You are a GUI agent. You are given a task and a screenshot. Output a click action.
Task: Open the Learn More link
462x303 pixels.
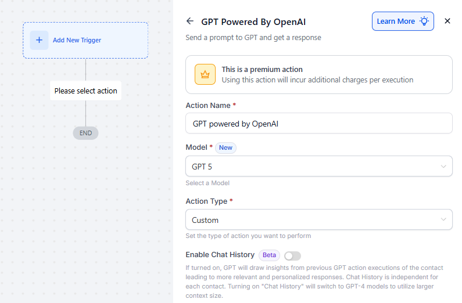[x=396, y=21]
